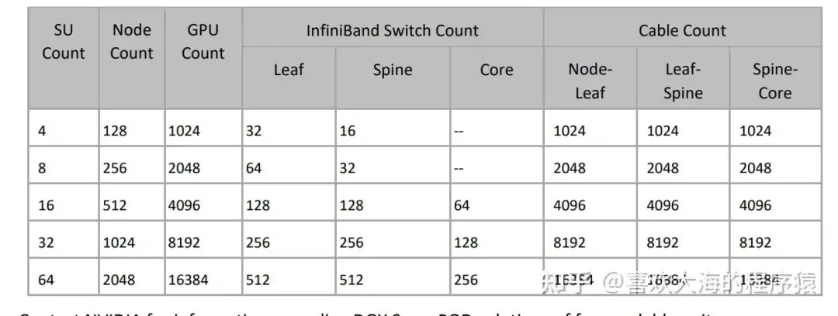Select the Node-Leaf cable sub-header
The image size is (838, 316).
tap(590, 81)
